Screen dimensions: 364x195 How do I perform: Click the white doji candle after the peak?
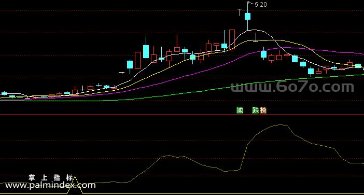[256, 38]
